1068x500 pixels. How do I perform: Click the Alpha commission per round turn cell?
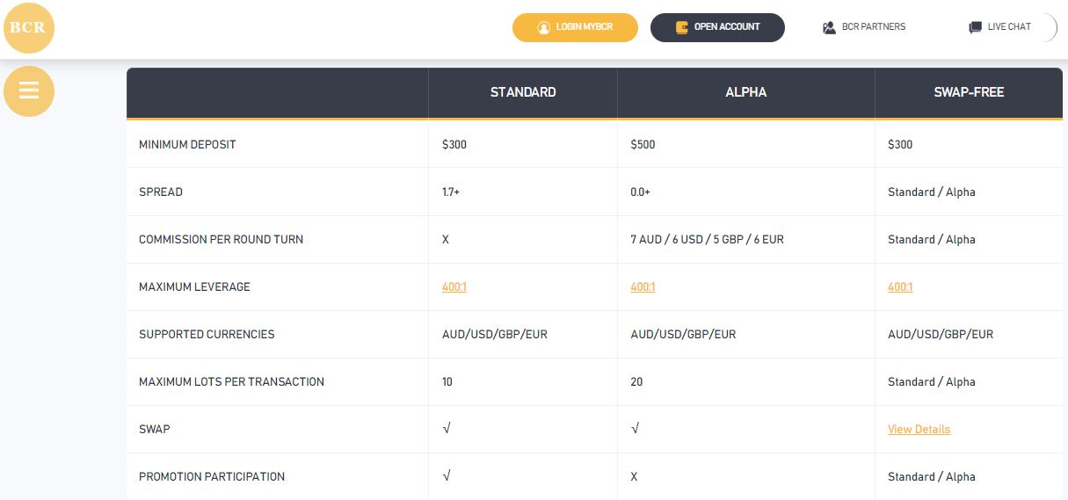pos(746,240)
